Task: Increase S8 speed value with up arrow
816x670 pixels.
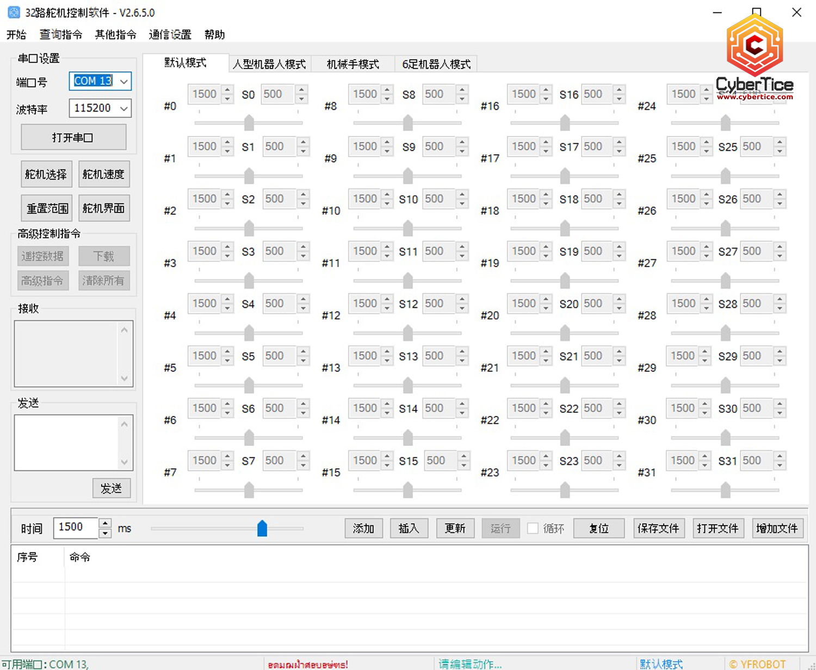Action: (462, 90)
